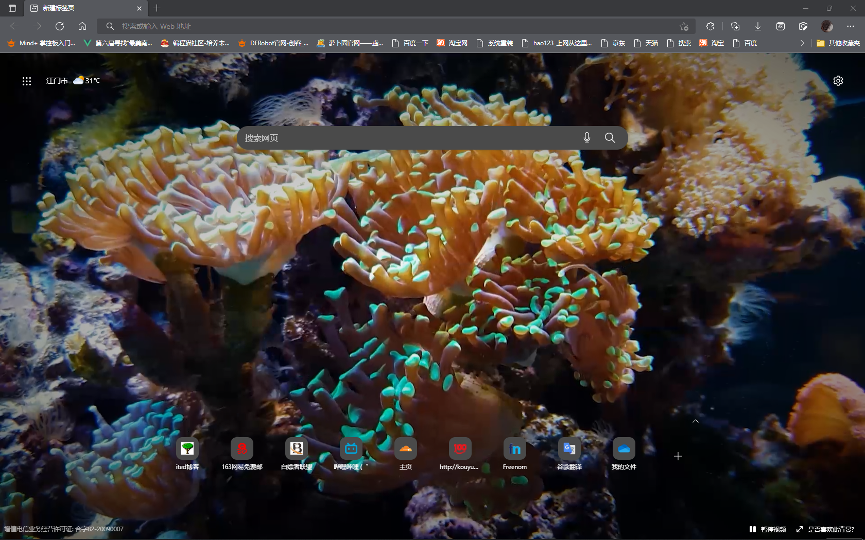Add a new quick link tile
The width and height of the screenshot is (865, 540).
click(678, 456)
